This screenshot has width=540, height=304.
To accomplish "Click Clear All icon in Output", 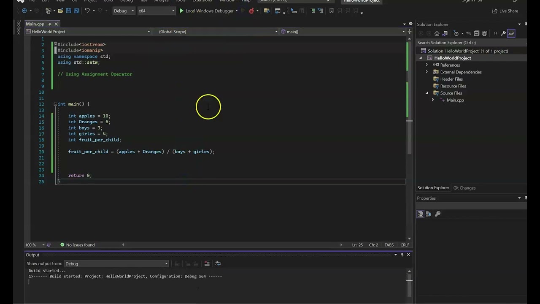I will pyautogui.click(x=207, y=263).
